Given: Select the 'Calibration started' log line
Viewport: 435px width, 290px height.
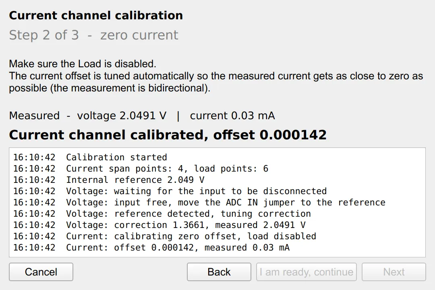Looking at the screenshot, I should click(90, 157).
